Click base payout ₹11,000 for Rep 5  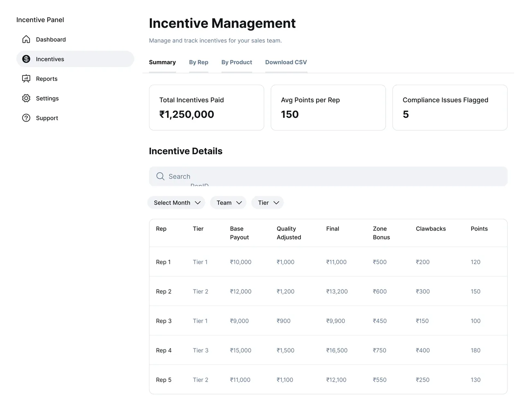(240, 380)
